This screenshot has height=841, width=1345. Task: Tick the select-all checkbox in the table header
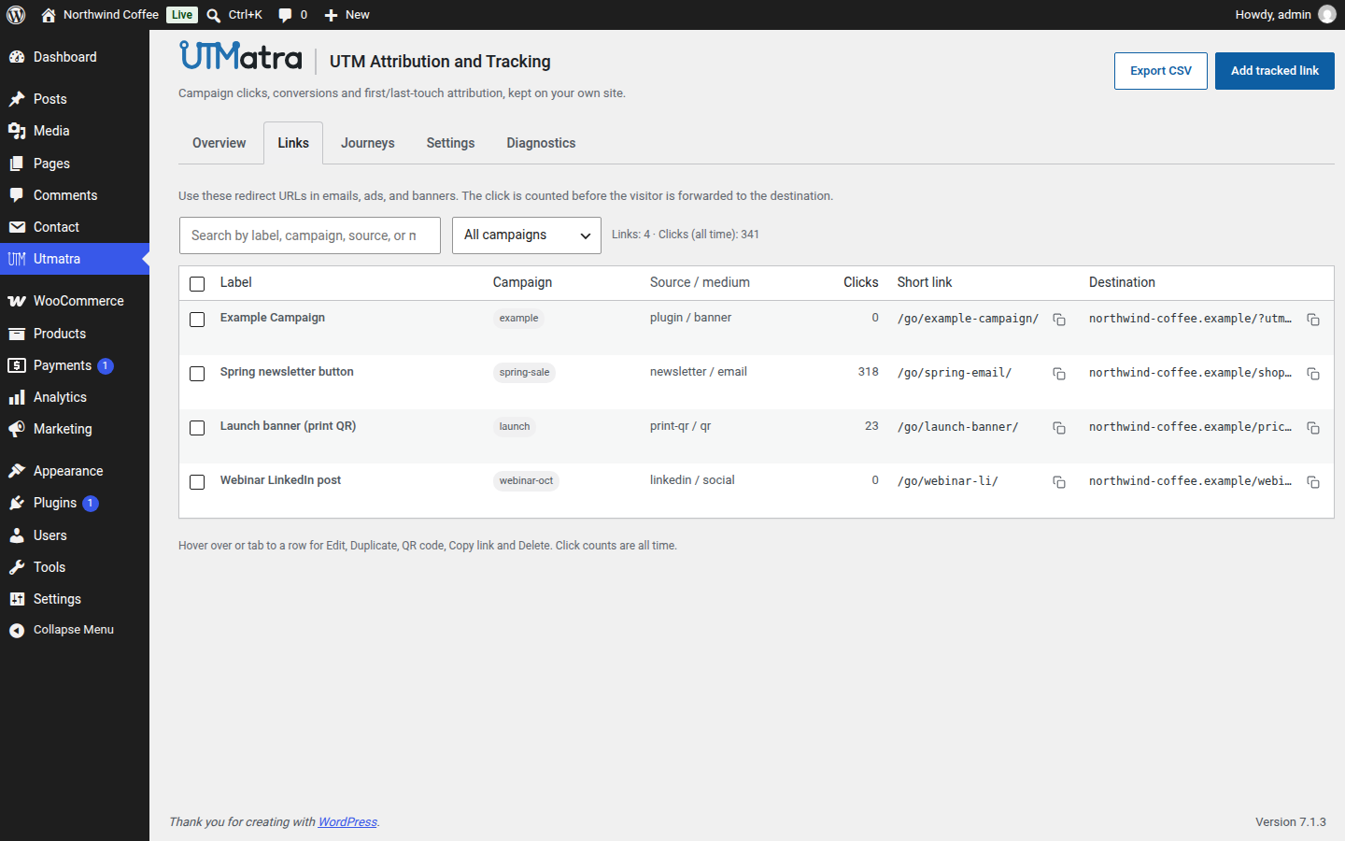[x=197, y=284]
